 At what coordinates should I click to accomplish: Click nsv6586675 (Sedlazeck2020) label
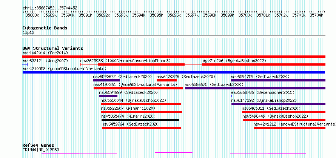pos(214,84)
